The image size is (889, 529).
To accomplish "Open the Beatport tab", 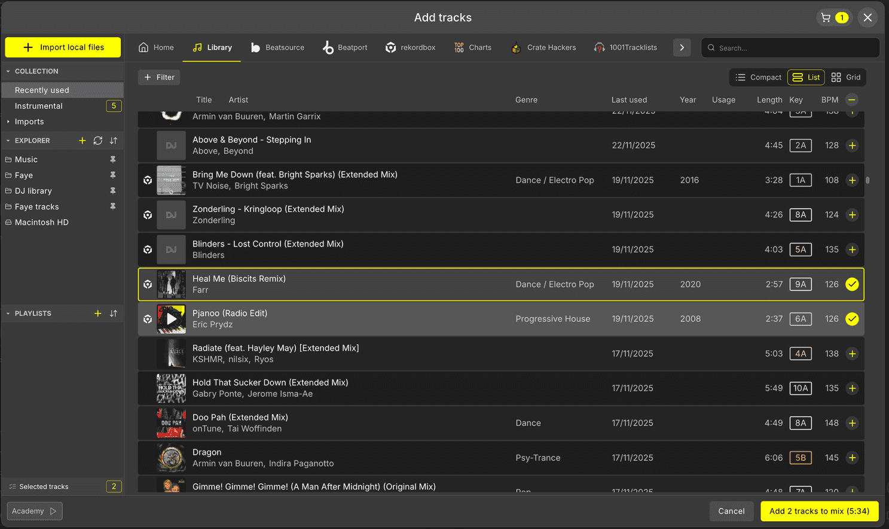I will (345, 47).
